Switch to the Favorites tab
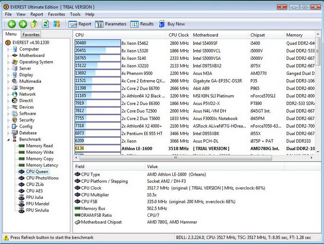Viewport: 324px width, 244px height. (x=31, y=35)
